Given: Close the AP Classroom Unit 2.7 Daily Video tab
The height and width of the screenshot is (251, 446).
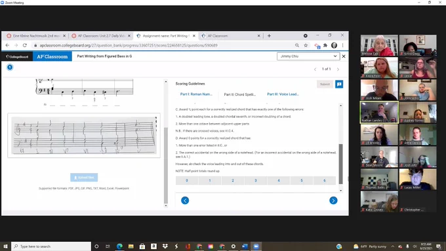Looking at the screenshot, I should (129, 36).
